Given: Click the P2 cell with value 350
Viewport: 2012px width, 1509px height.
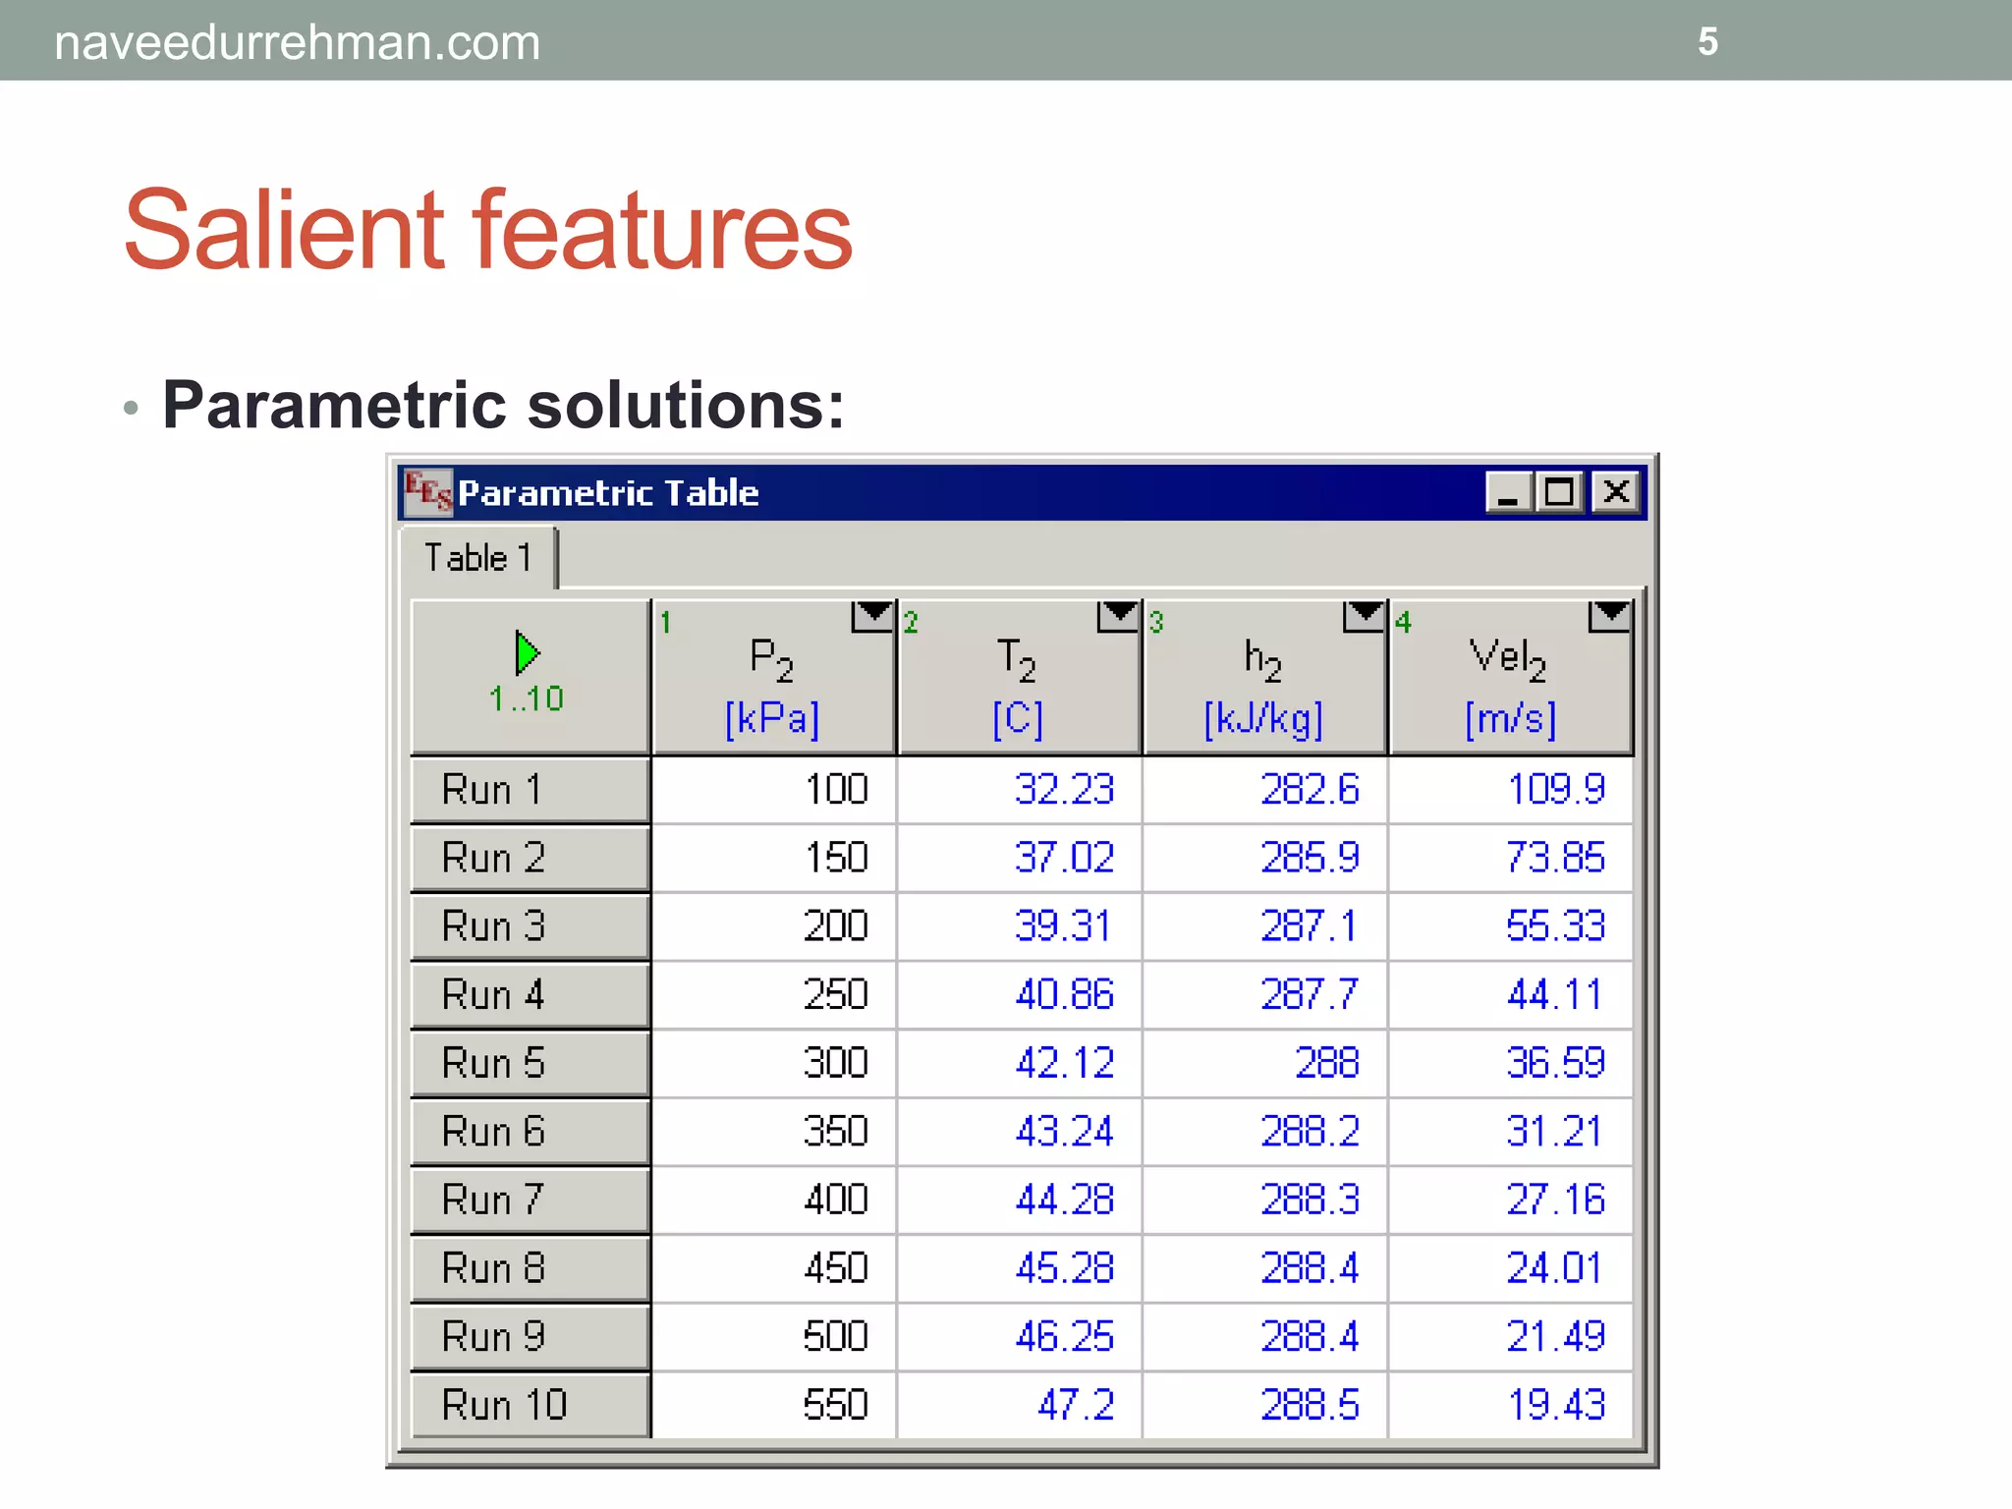Looking at the screenshot, I should (x=774, y=1132).
